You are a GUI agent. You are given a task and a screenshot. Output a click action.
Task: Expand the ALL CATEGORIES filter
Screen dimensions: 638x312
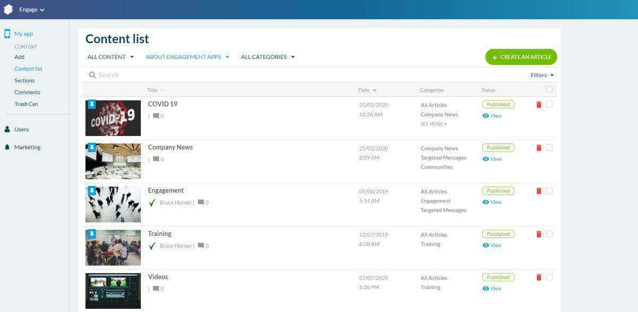tap(267, 57)
